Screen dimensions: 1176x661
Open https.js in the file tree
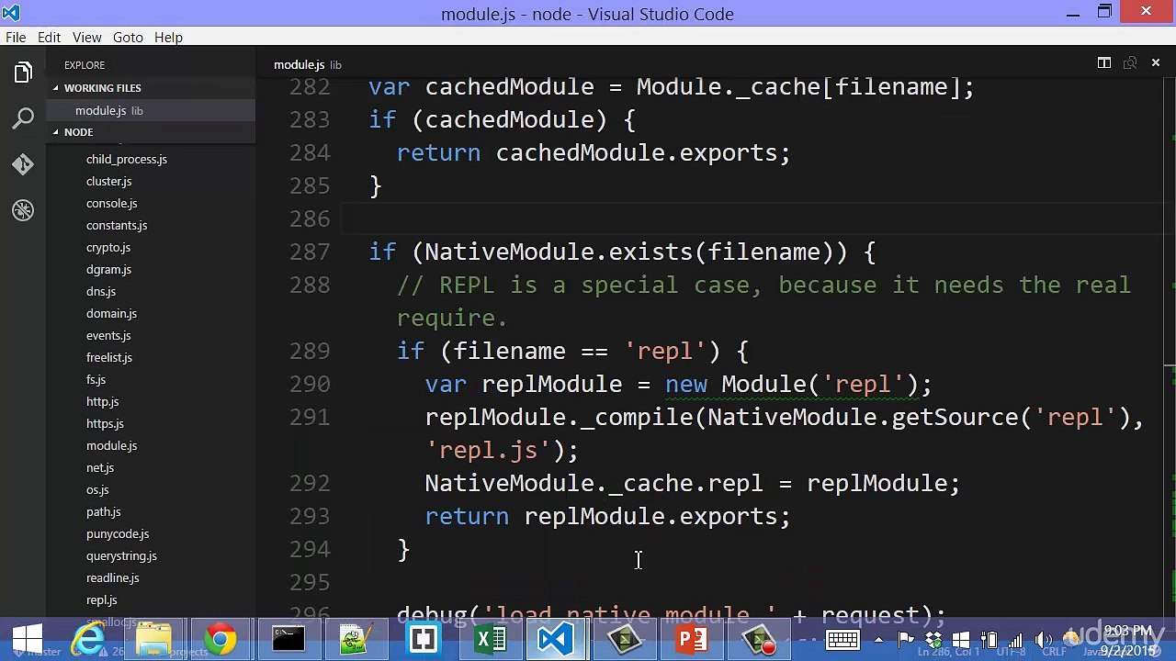105,424
